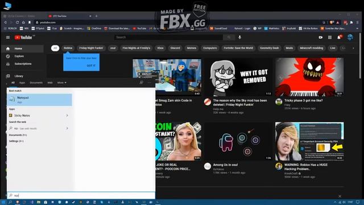This screenshot has width=364, height=205.
Task: Expand the More dropdown in Windows search
Action: tap(62, 83)
